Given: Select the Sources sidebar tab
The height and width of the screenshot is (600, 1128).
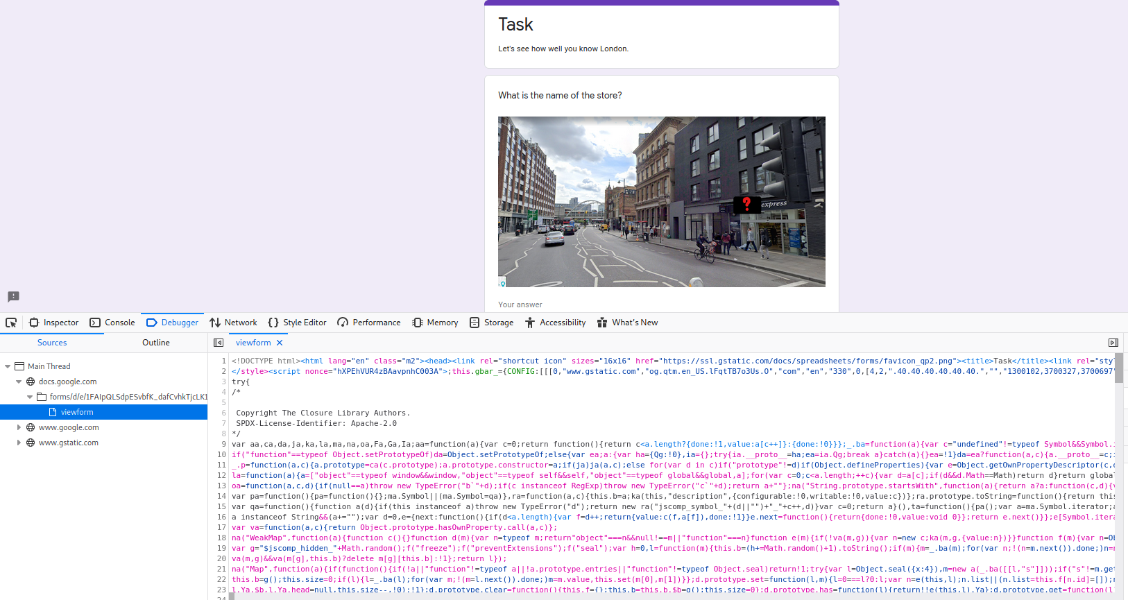Looking at the screenshot, I should point(52,343).
